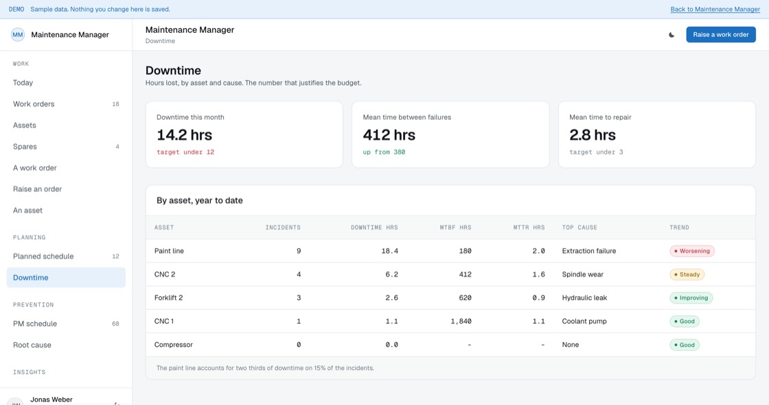This screenshot has width=769, height=405.
Task: Click the target under 3 note
Action: point(596,152)
